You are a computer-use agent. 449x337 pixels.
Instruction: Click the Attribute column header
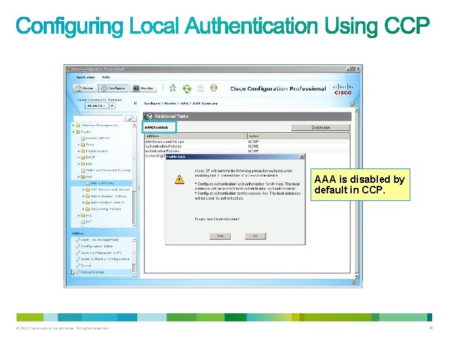196,136
